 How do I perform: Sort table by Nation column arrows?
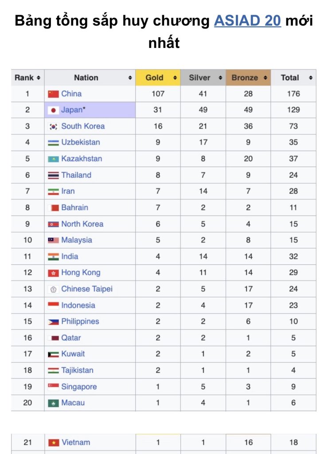click(x=130, y=78)
